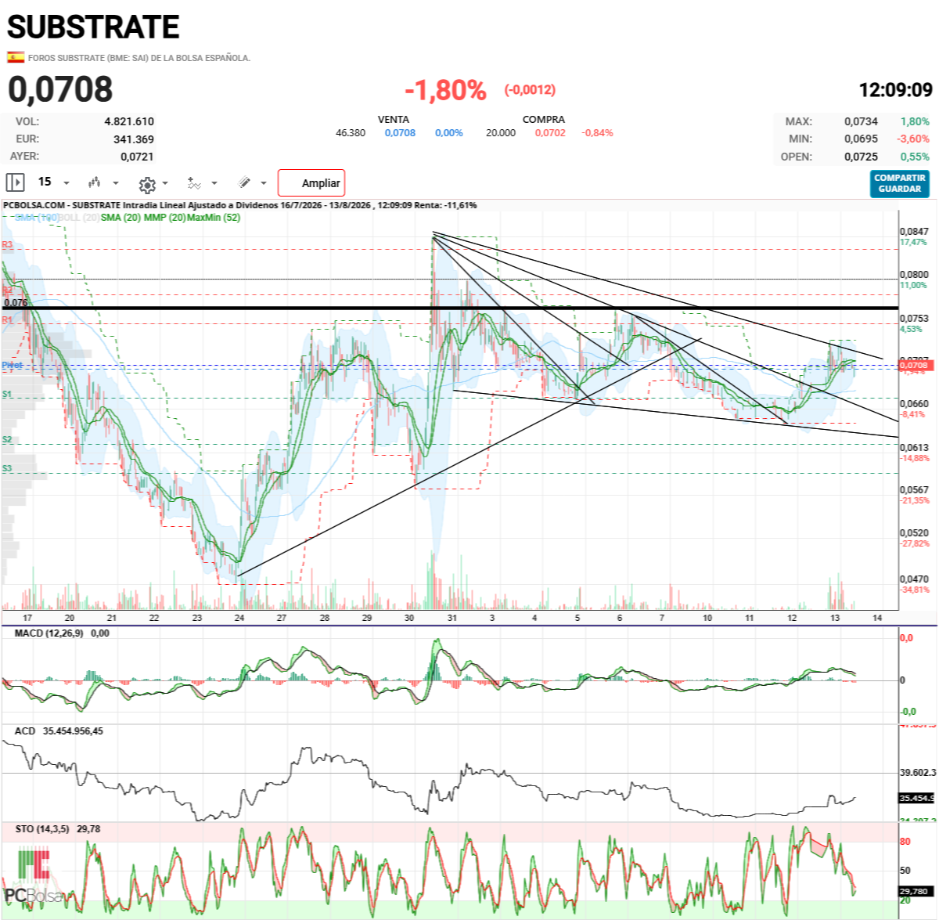
Task: Click the Spanish flag icon
Action: pos(16,57)
